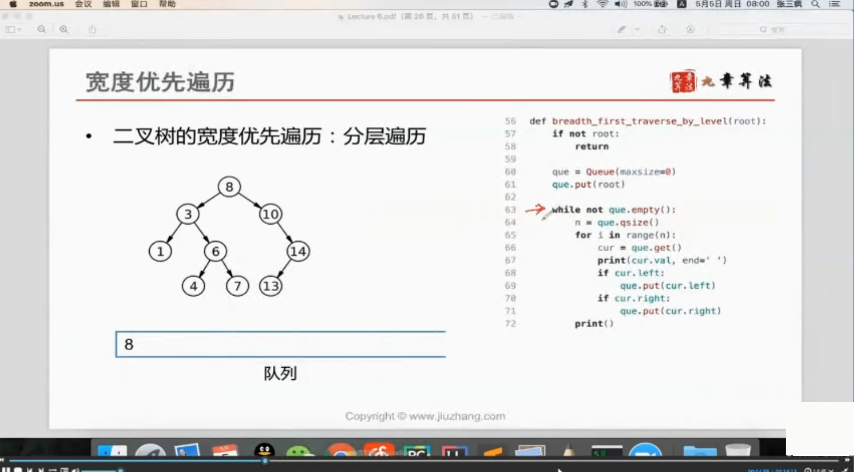This screenshot has width=854, height=472.
Task: Click the zoom out magnifier icon
Action: click(42, 29)
